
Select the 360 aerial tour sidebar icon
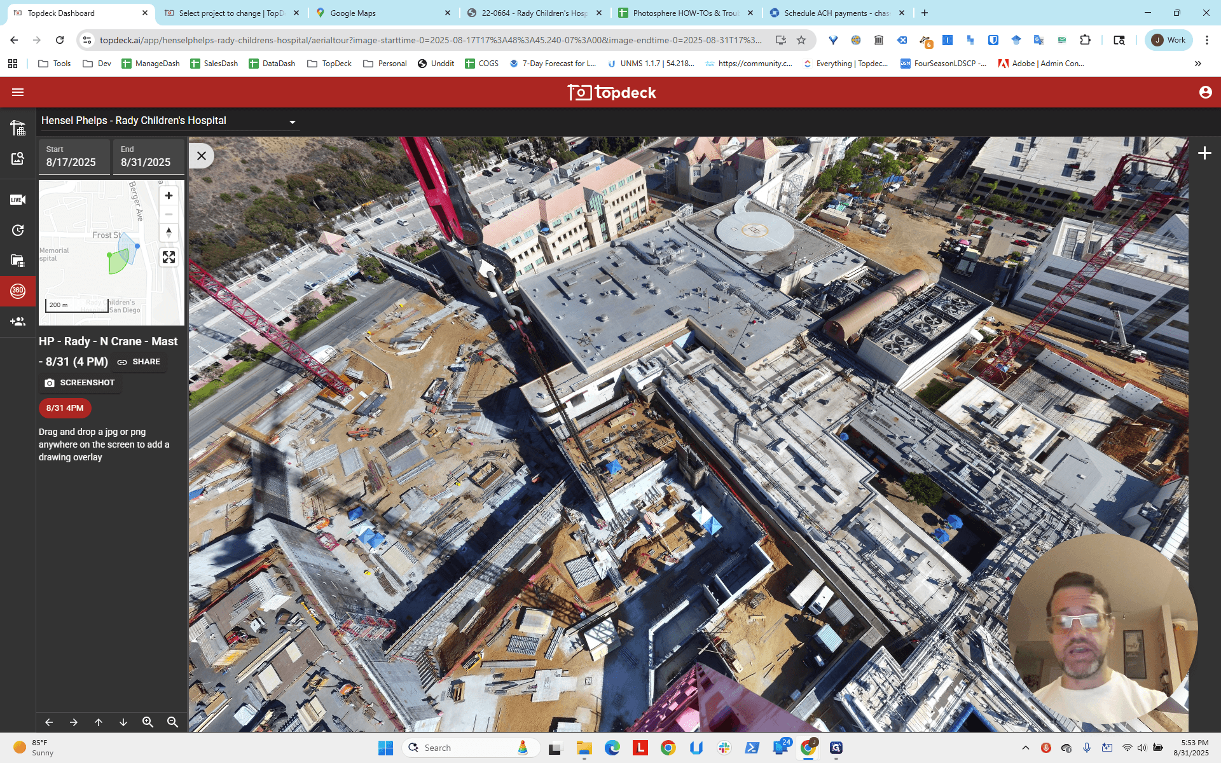click(x=18, y=291)
